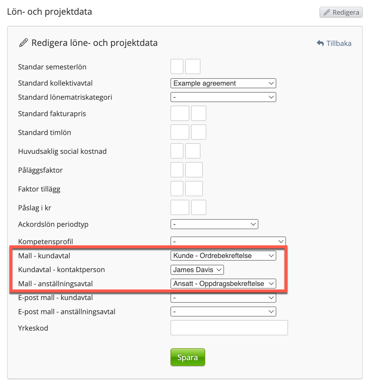Click the Yrkeskod text field
Image resolution: width=368 pixels, height=383 pixels.
229,328
